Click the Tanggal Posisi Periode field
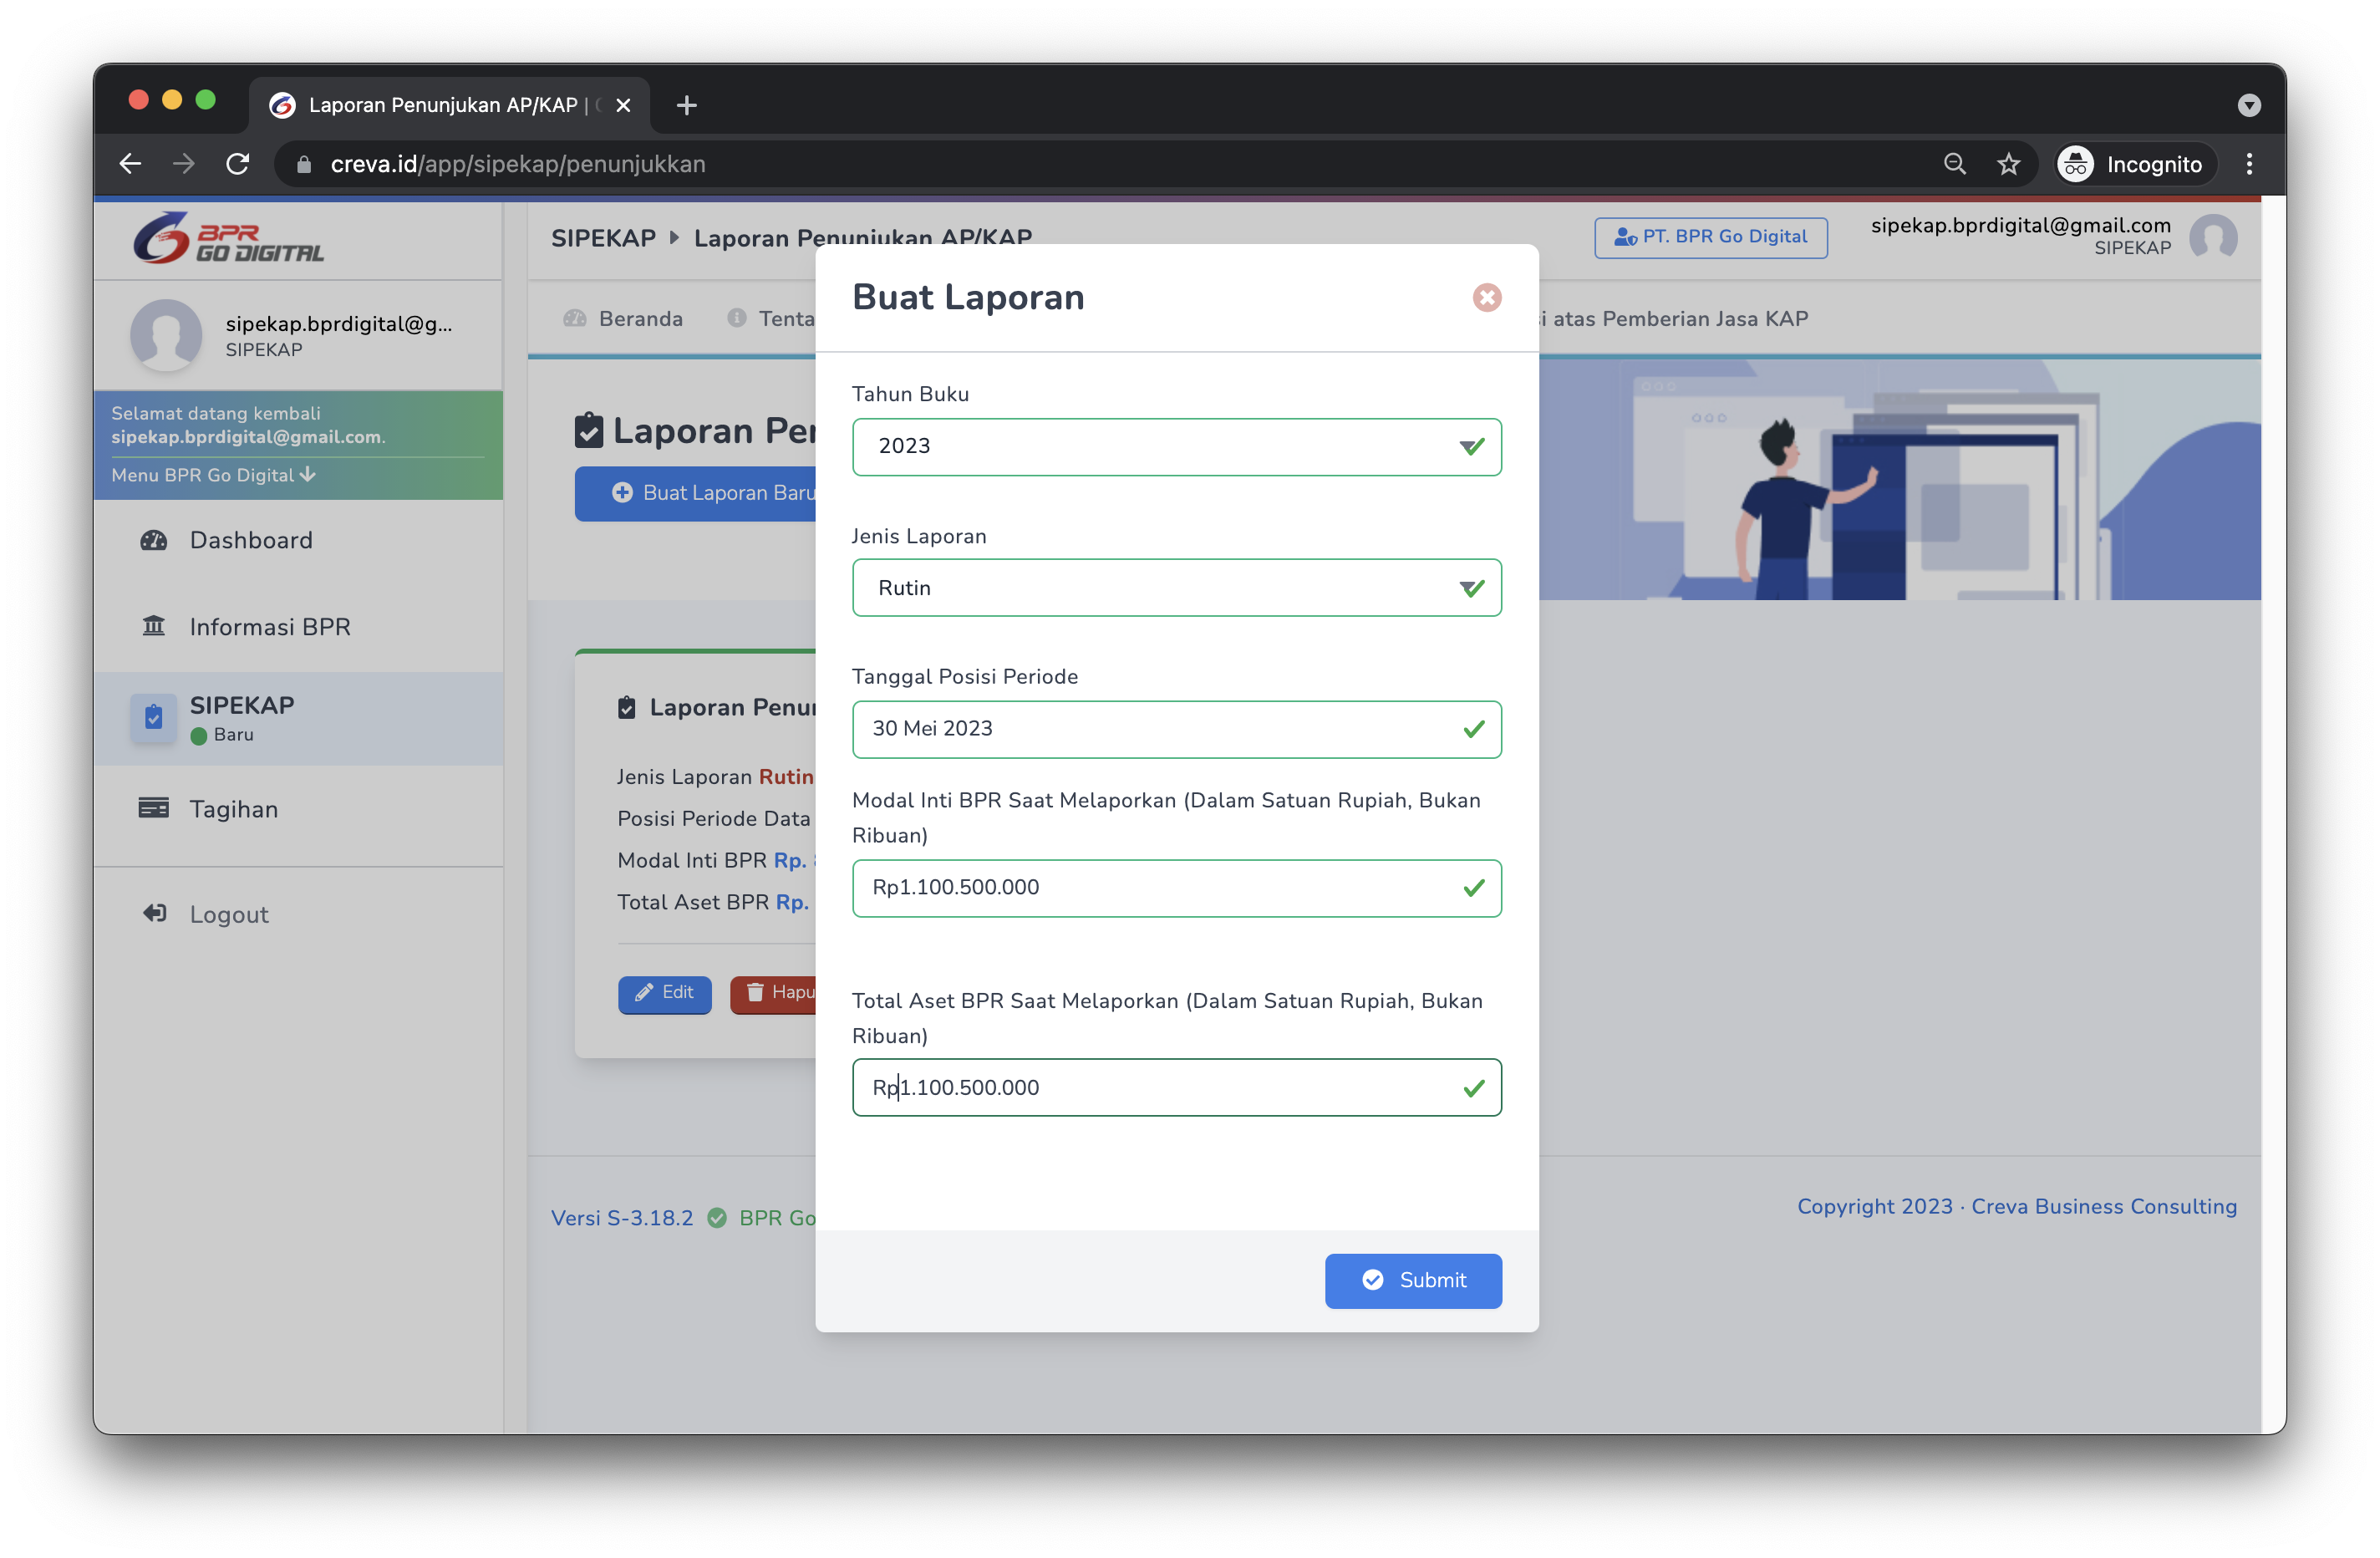 point(1176,729)
